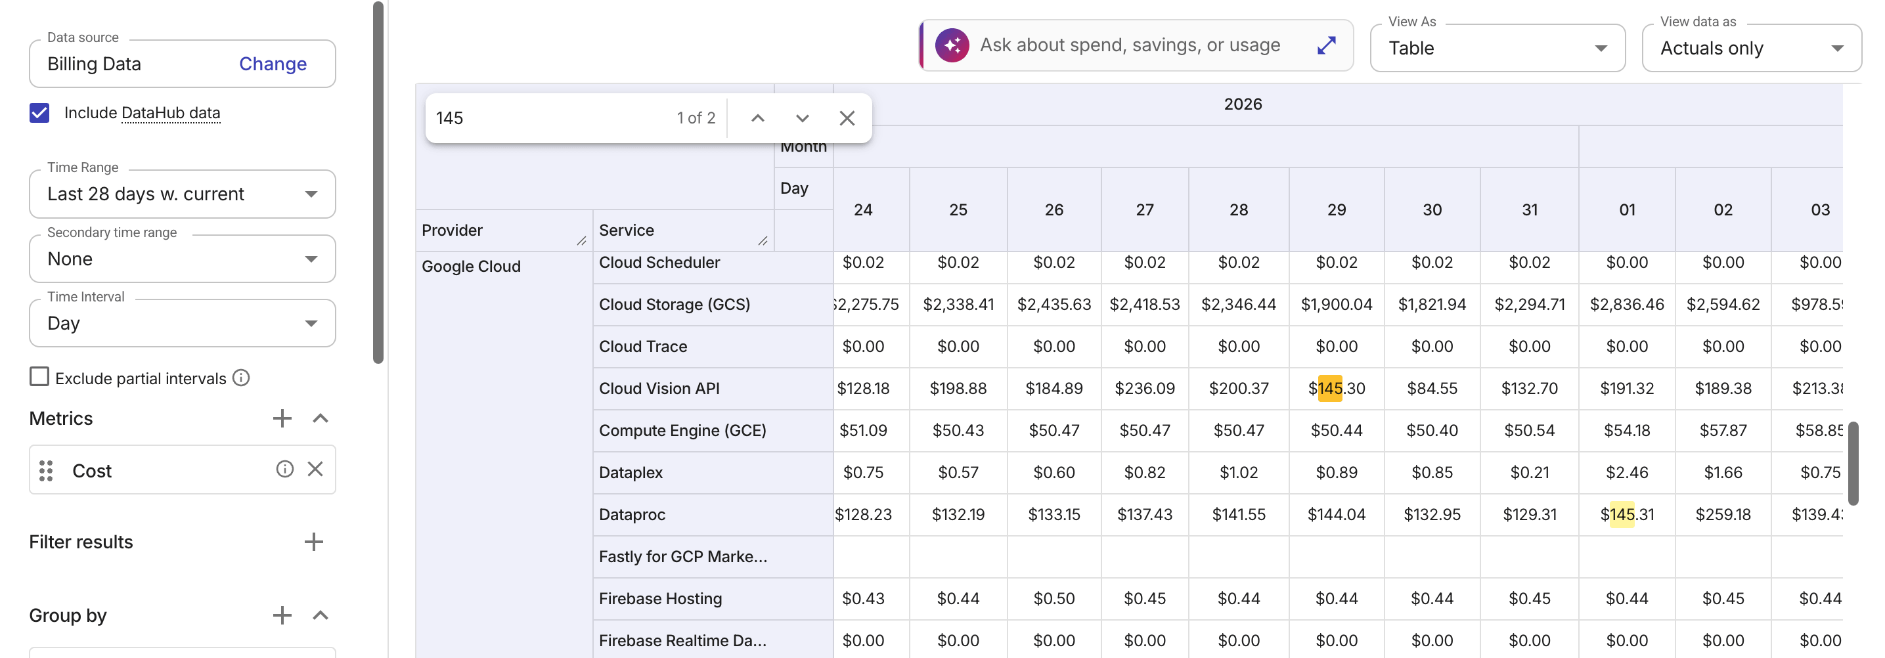Click the day 01 column header
Screen dimensions: 1885x658
[x=1626, y=210]
